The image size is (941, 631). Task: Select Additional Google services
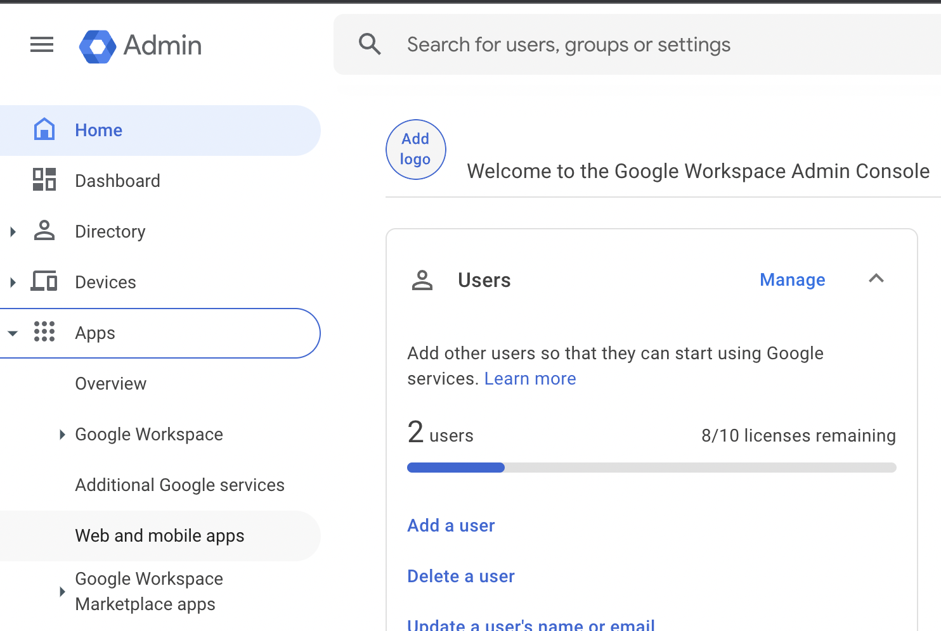(179, 485)
